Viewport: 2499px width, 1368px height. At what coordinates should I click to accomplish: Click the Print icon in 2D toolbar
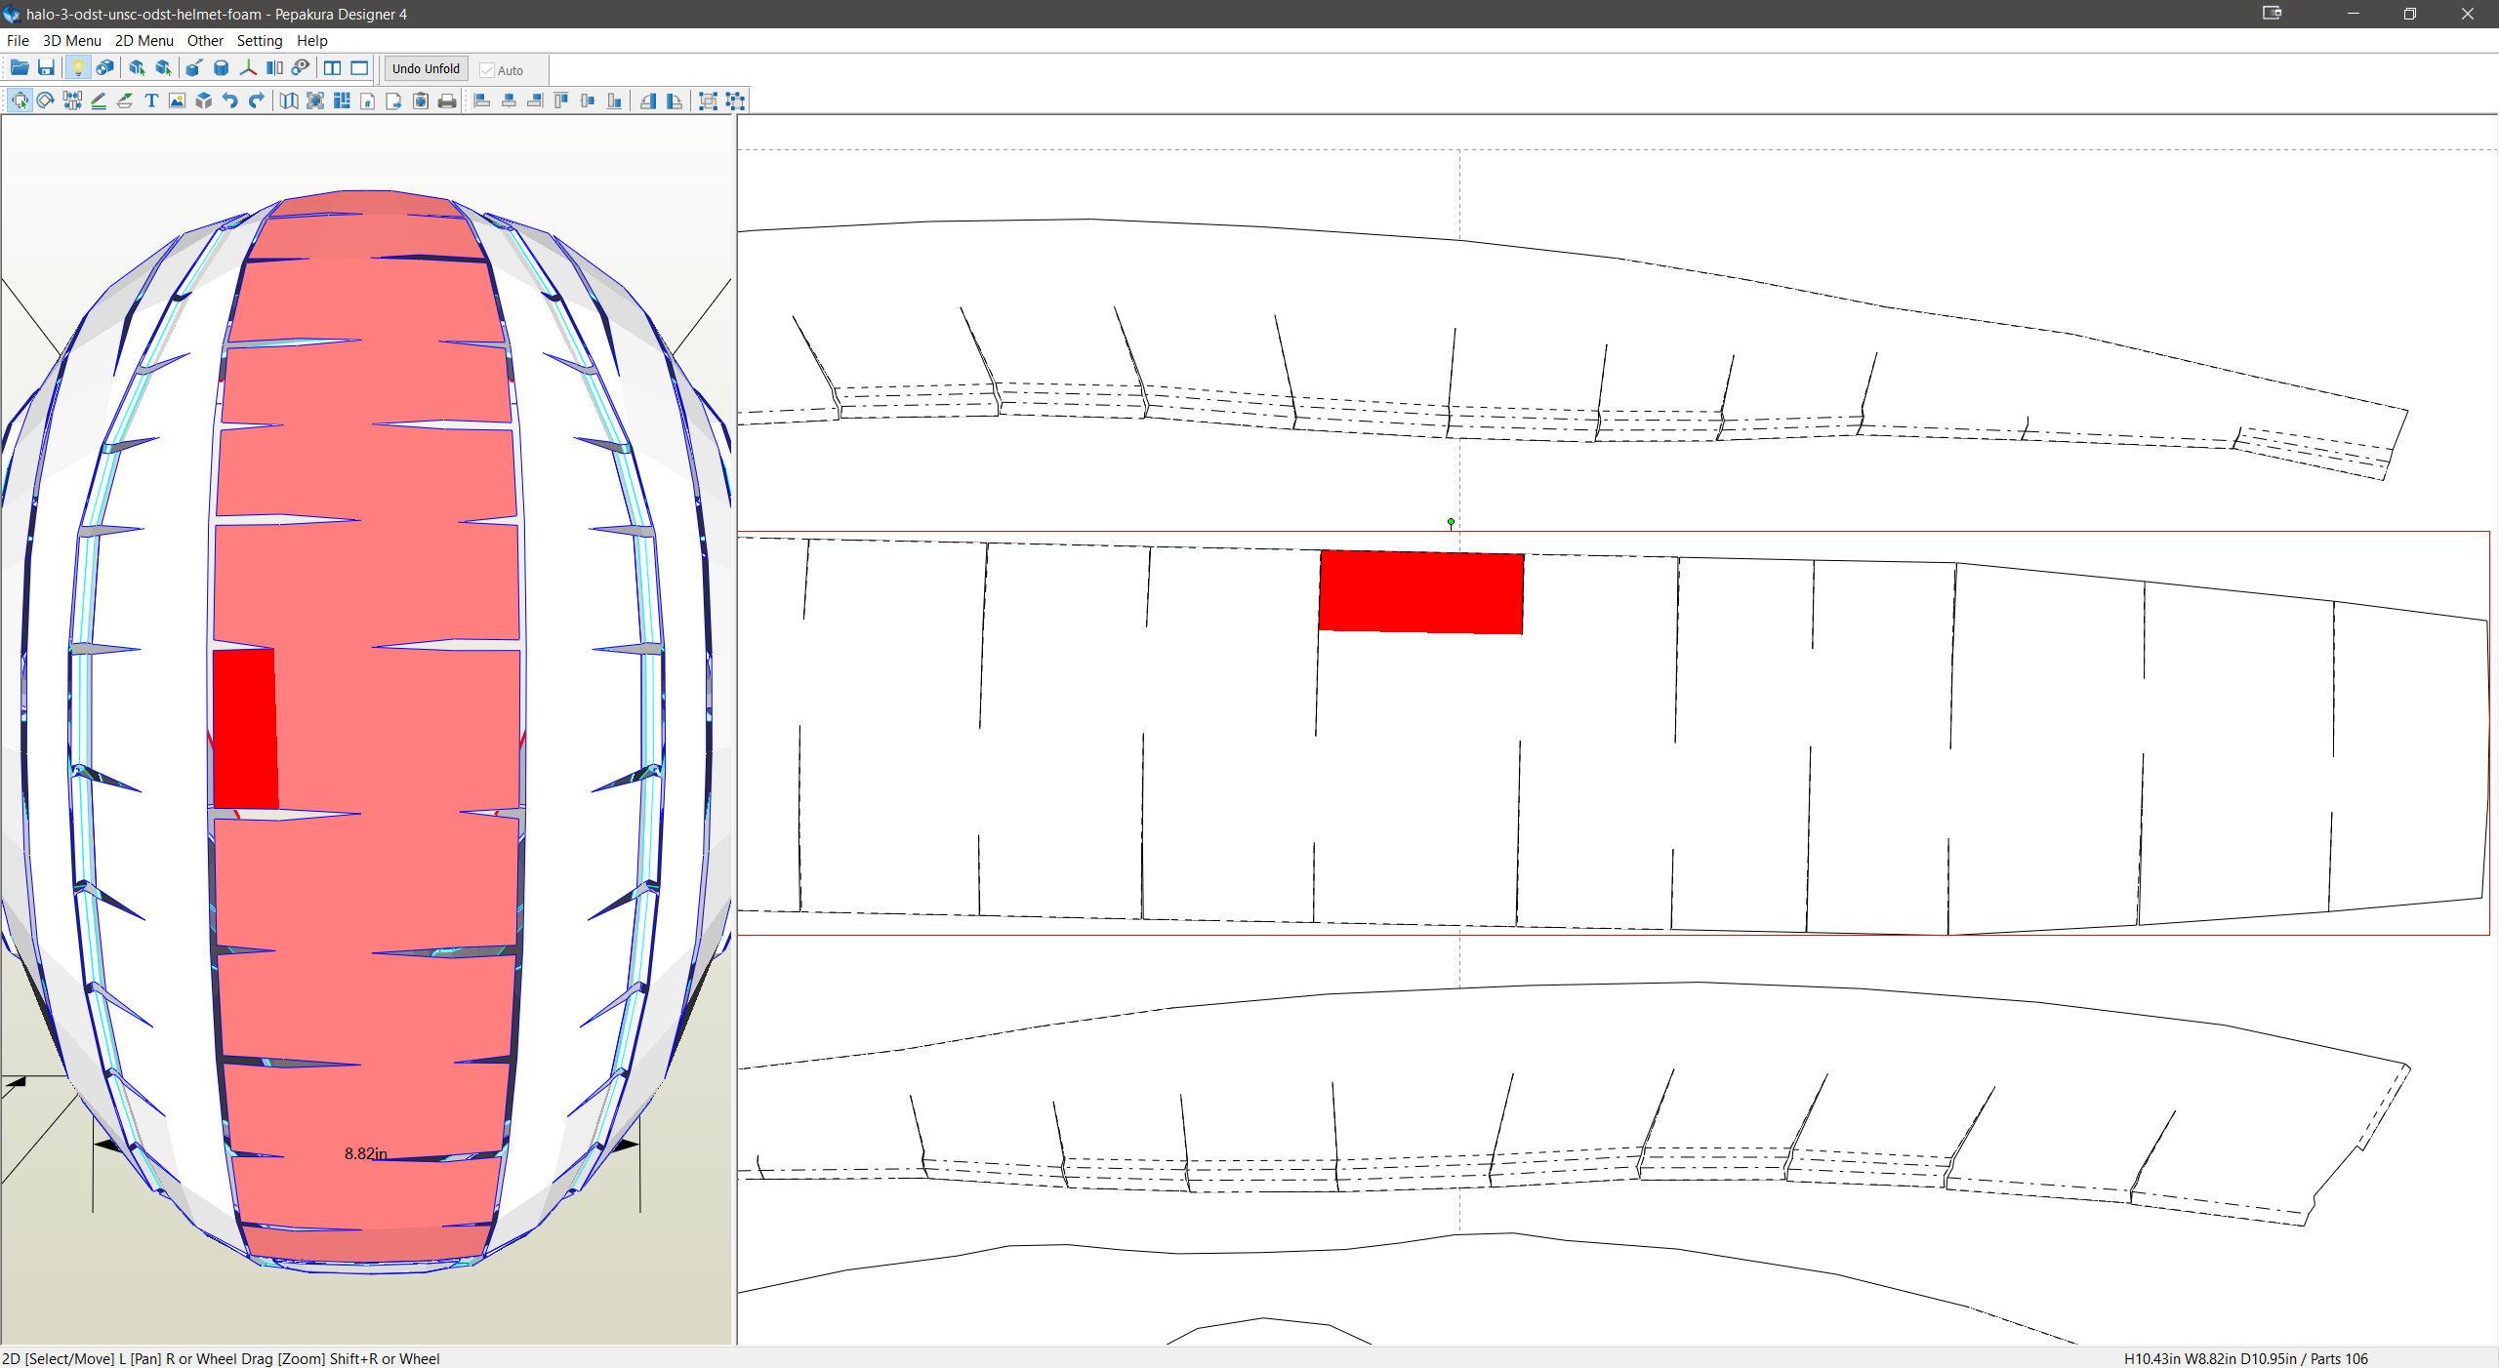(447, 101)
